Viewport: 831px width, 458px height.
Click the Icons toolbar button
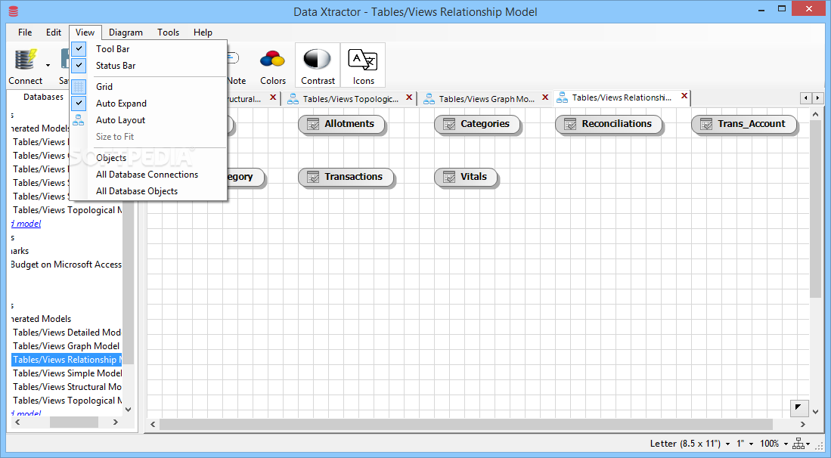[363, 65]
